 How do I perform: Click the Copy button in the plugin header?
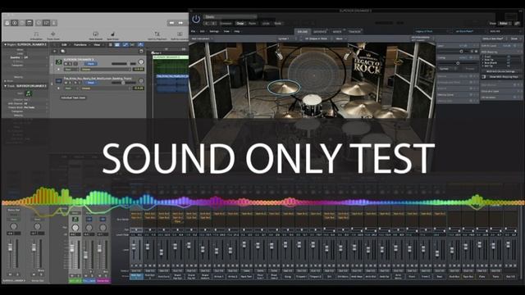[x=240, y=24]
